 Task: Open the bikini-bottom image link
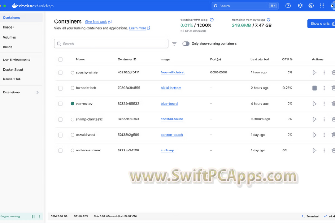point(171,88)
